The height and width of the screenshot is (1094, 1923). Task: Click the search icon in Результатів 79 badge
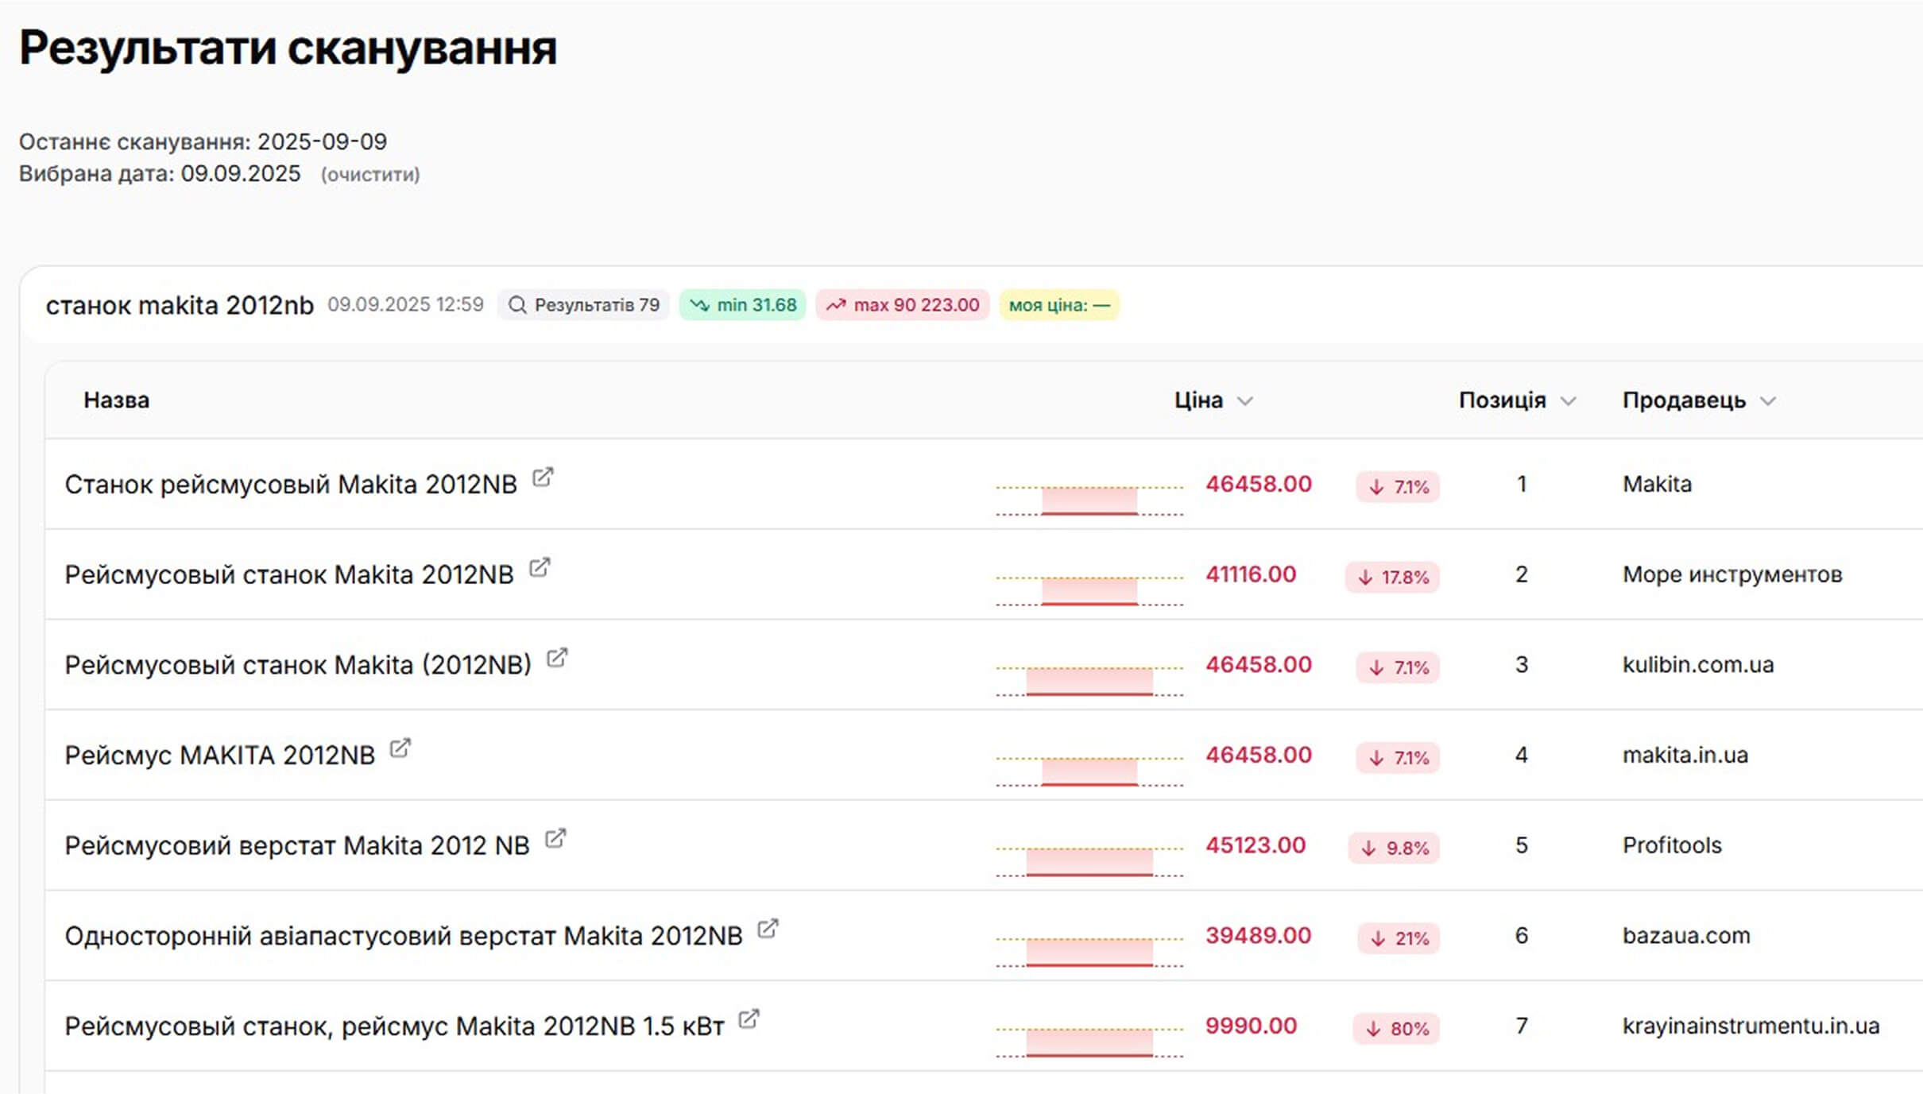[x=517, y=305]
